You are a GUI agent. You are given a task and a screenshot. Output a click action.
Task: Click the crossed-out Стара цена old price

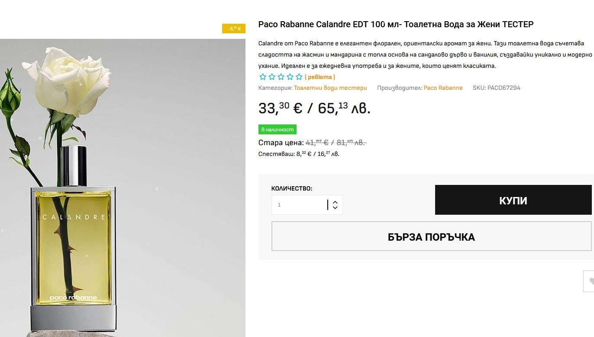pos(336,143)
